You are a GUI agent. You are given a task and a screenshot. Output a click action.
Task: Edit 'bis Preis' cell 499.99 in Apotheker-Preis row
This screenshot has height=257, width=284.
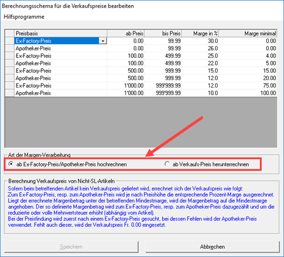163,63
